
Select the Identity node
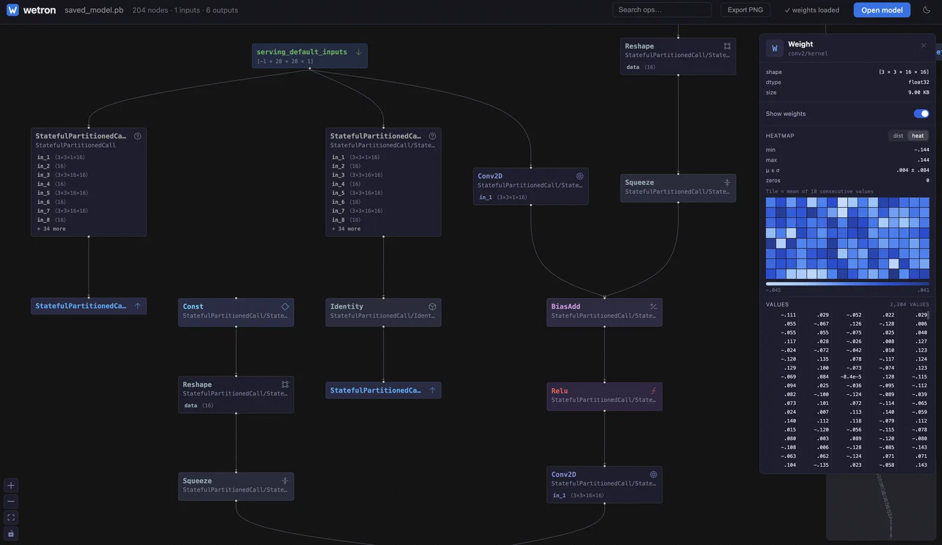tap(383, 312)
